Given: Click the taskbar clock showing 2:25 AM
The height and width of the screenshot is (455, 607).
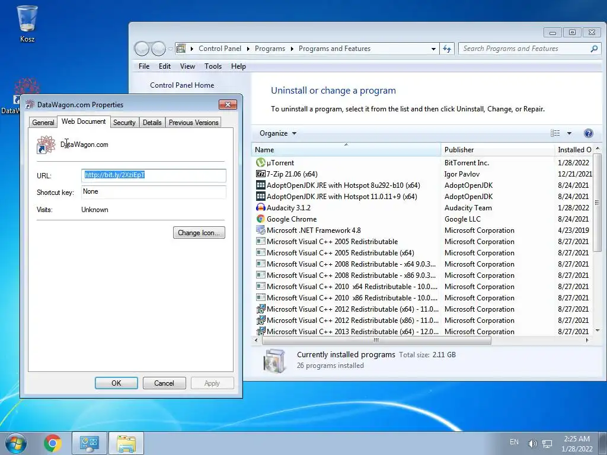Looking at the screenshot, I should click(x=577, y=444).
